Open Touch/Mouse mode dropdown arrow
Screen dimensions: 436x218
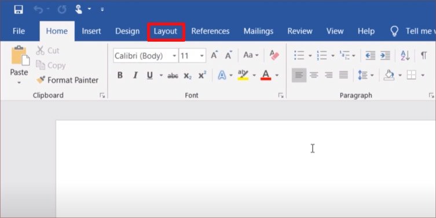89,9
